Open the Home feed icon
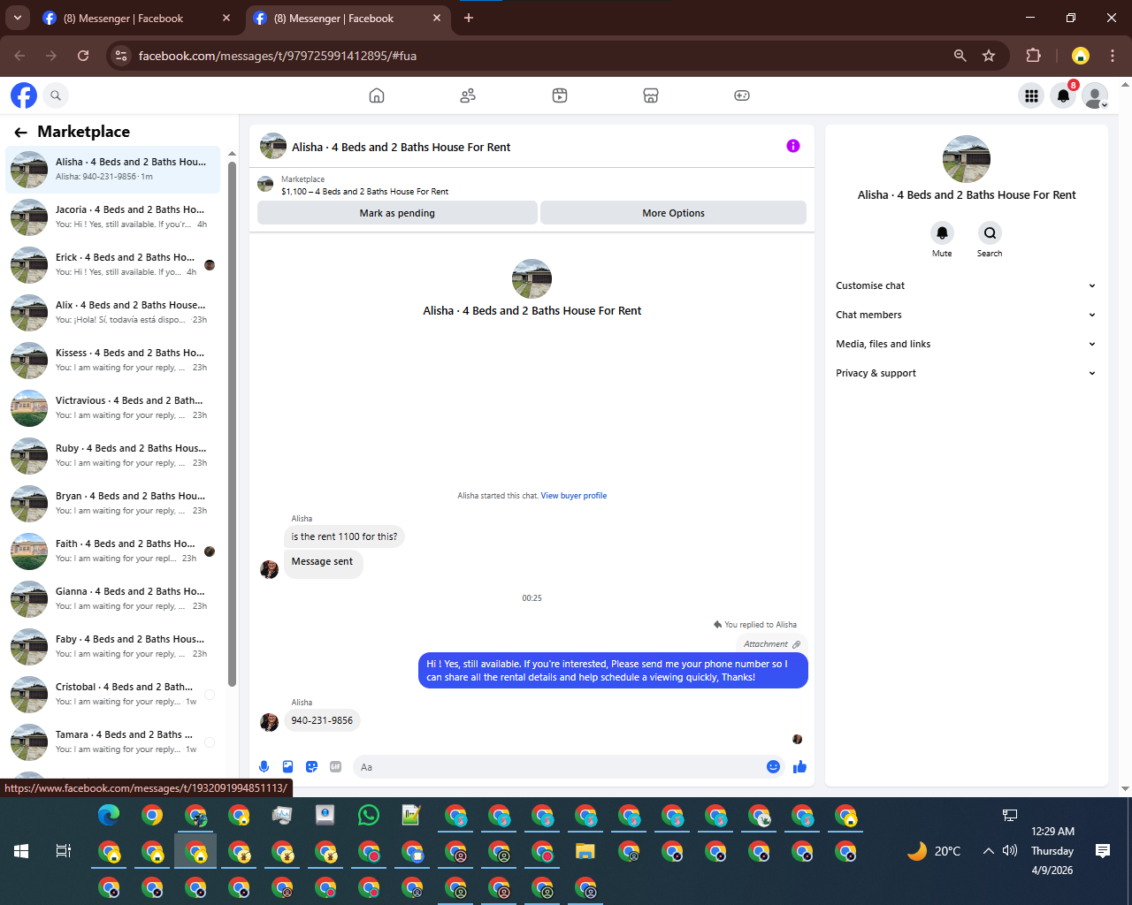Image resolution: width=1132 pixels, height=905 pixels. coord(377,95)
